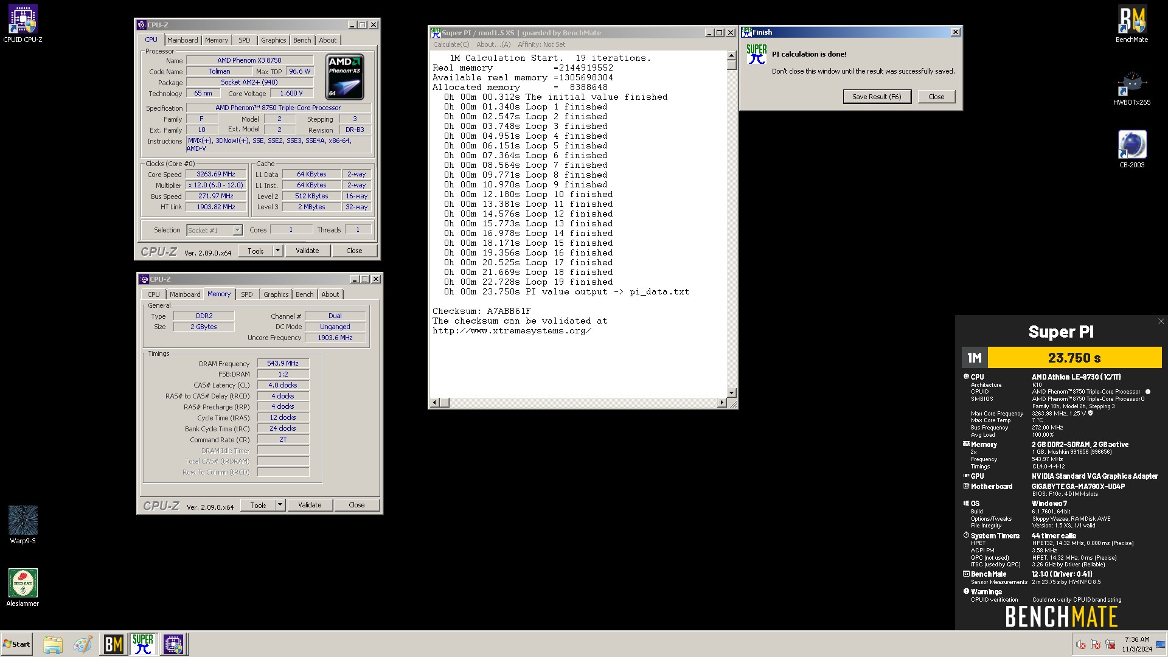Click Super PI horizontal scrollbar left arrow
Screen dimensions: 1168x657
pos(435,403)
